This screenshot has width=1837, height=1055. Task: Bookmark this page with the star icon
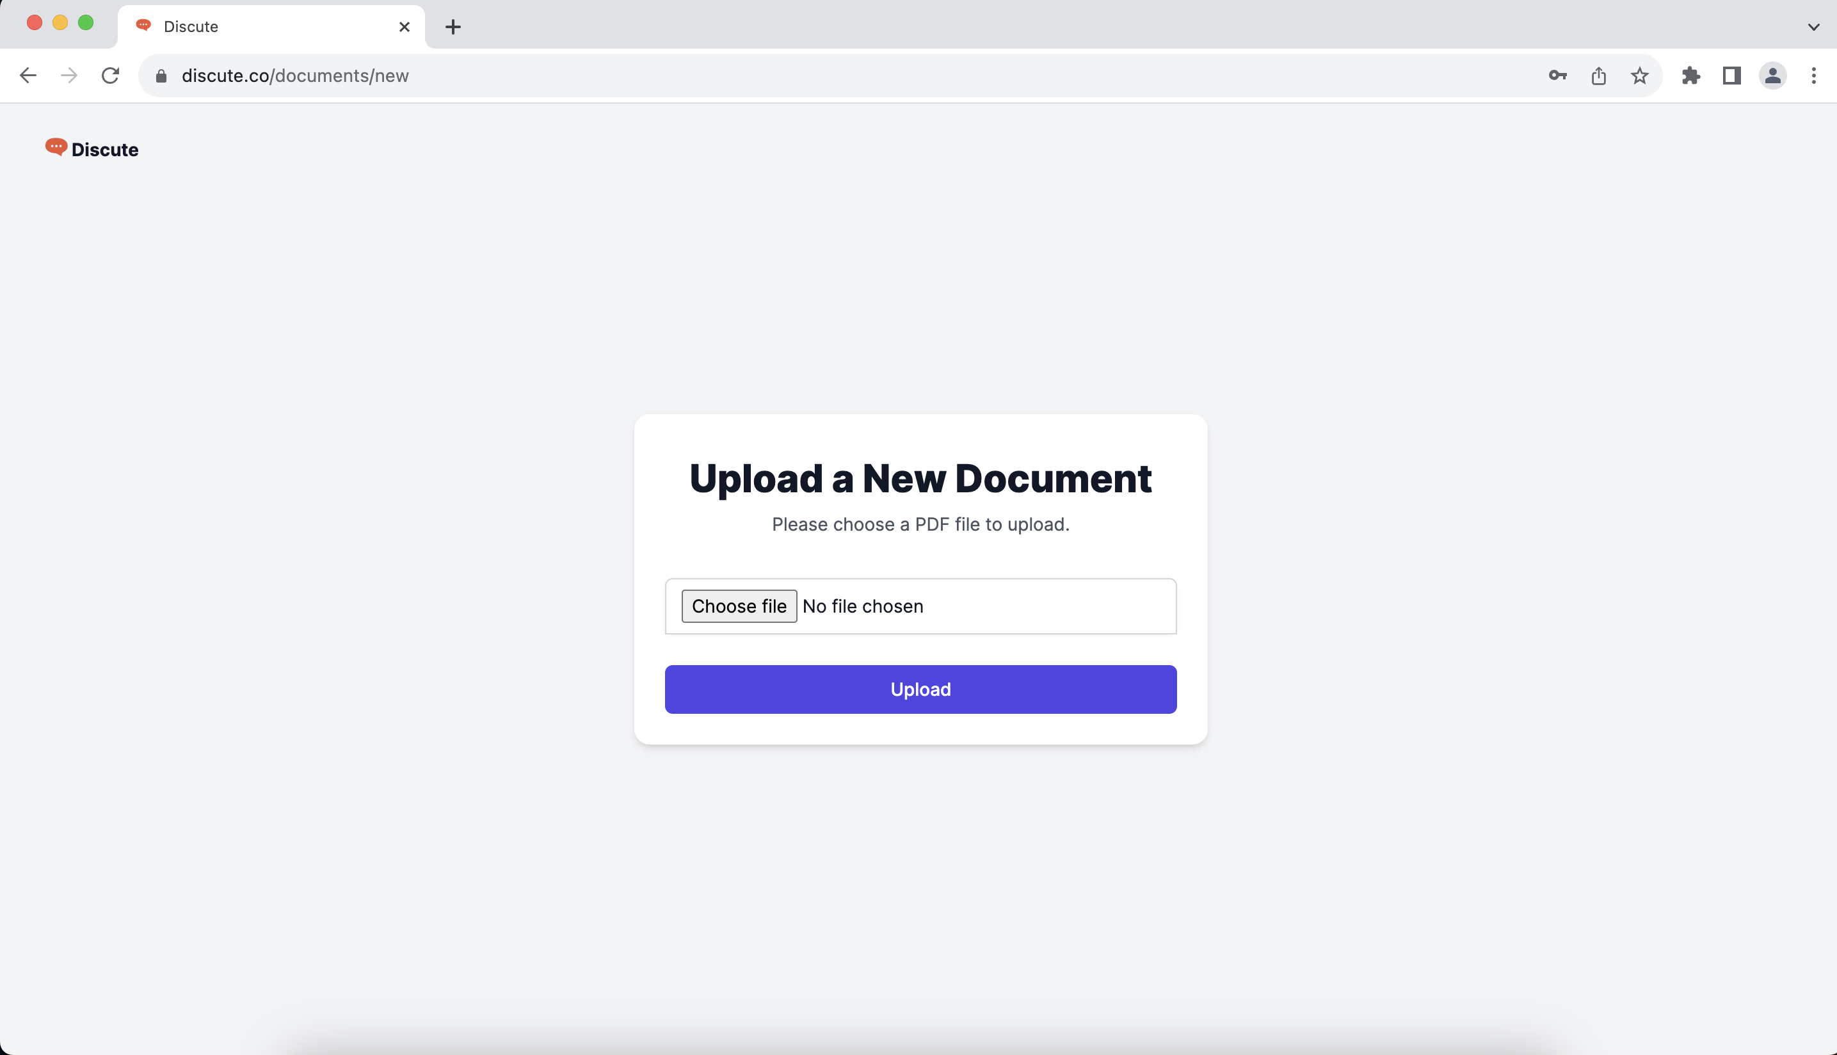click(x=1639, y=76)
